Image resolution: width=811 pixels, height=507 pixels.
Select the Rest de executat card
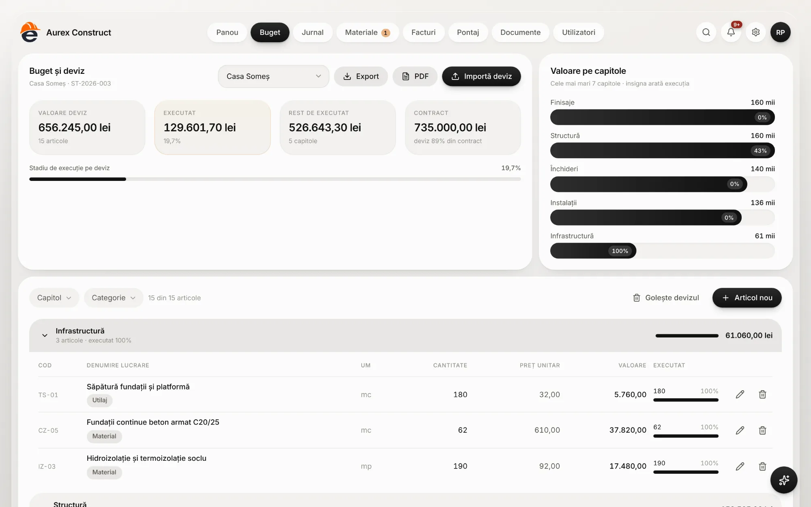click(x=338, y=127)
